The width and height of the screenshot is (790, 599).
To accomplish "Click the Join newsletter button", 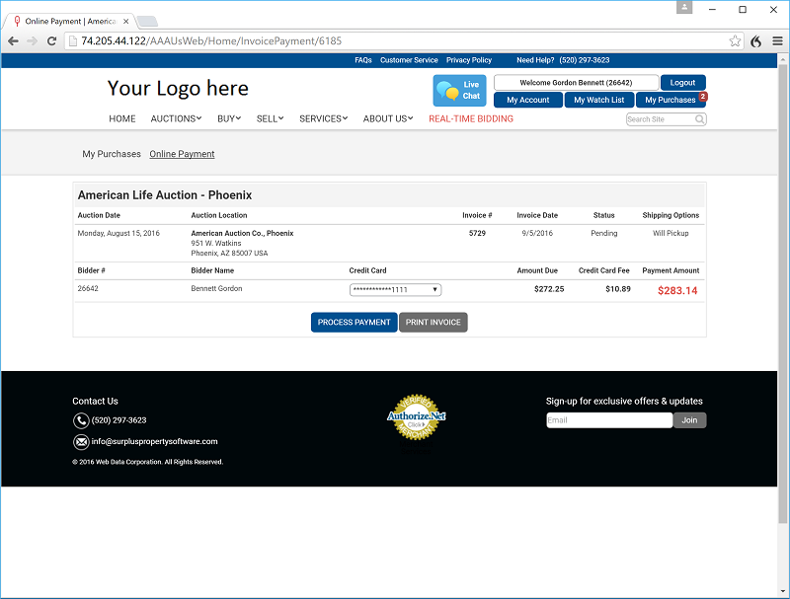I will click(689, 420).
